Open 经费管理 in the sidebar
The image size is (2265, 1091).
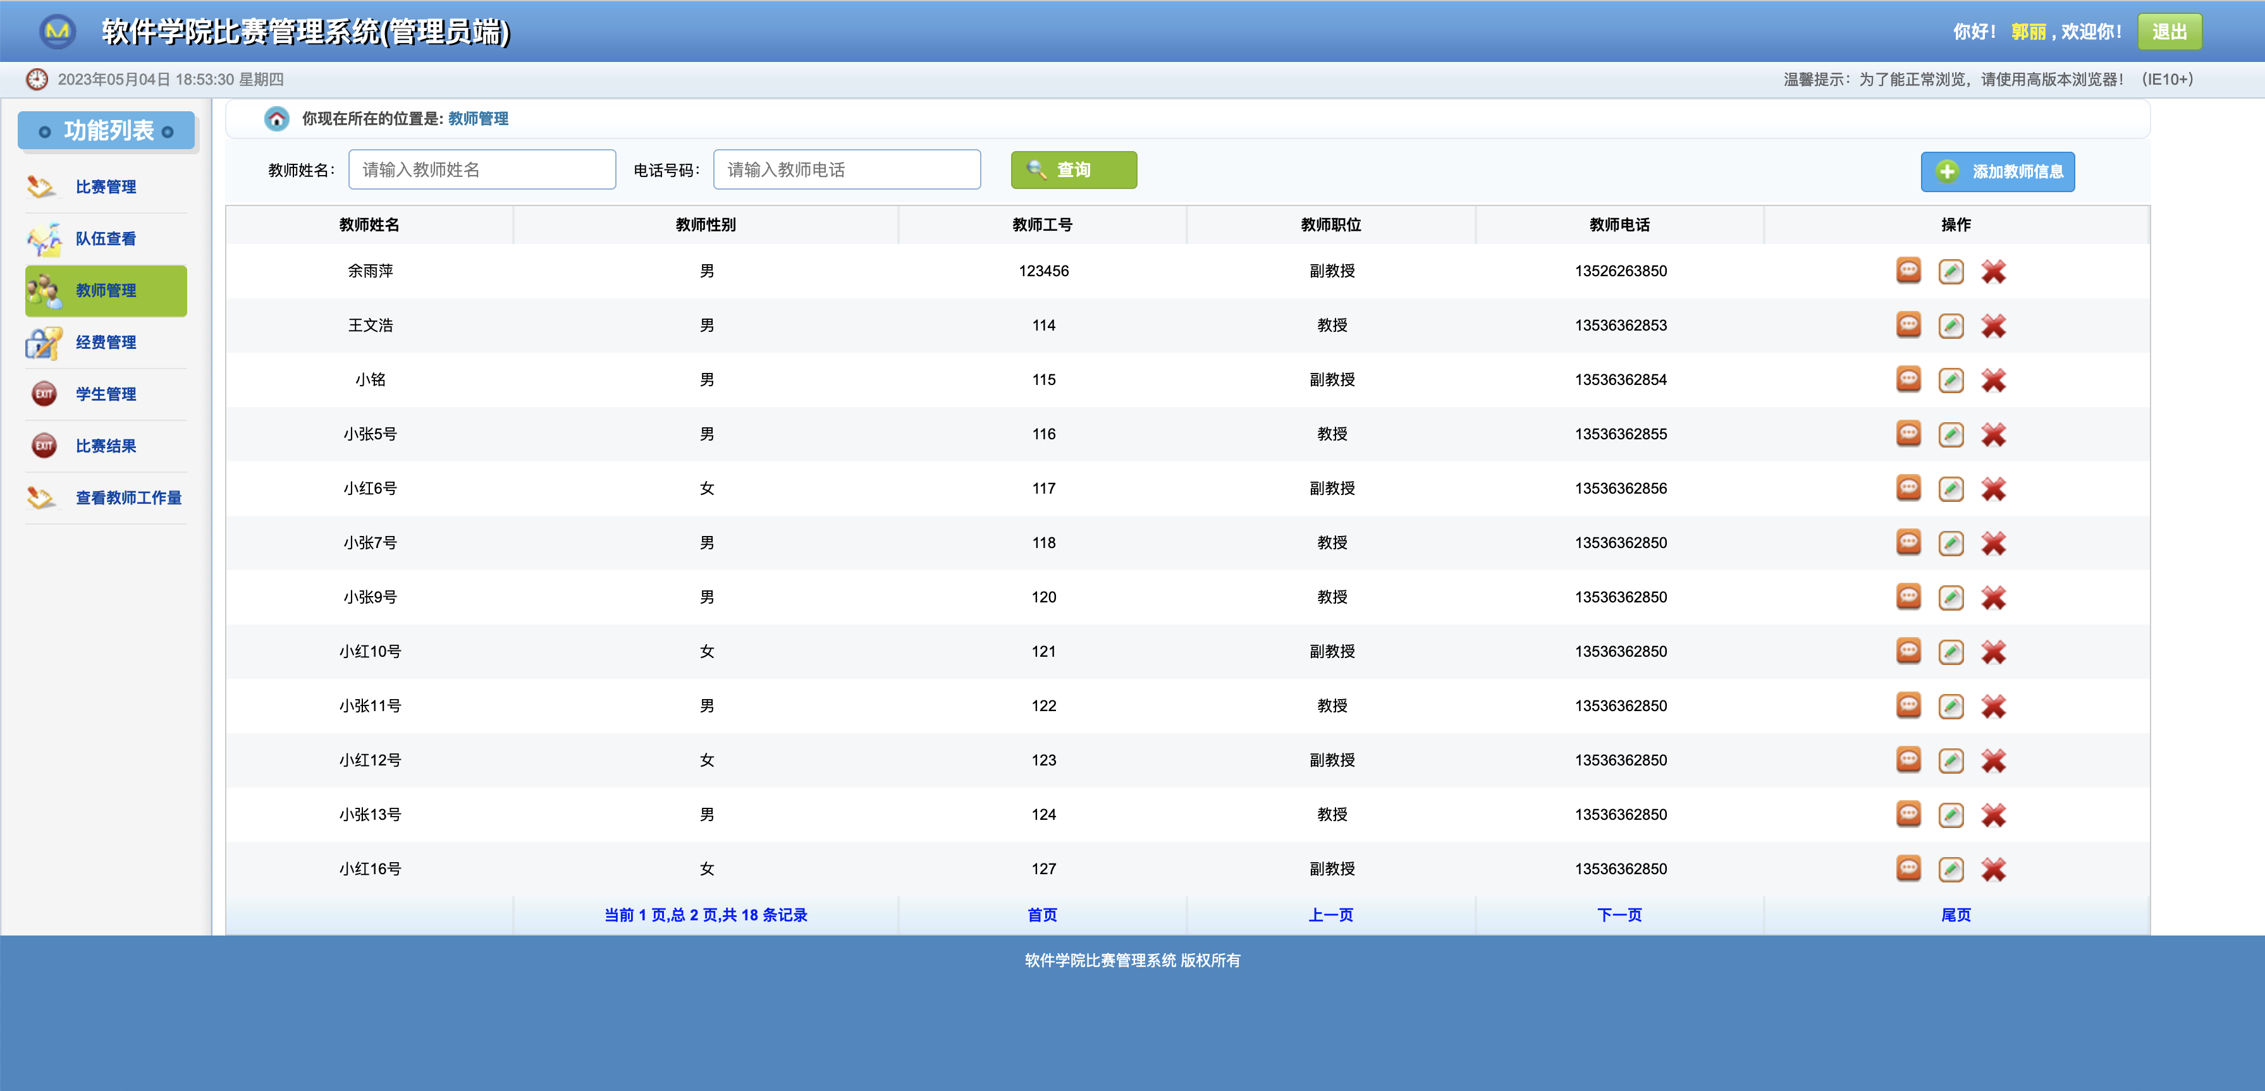(106, 343)
